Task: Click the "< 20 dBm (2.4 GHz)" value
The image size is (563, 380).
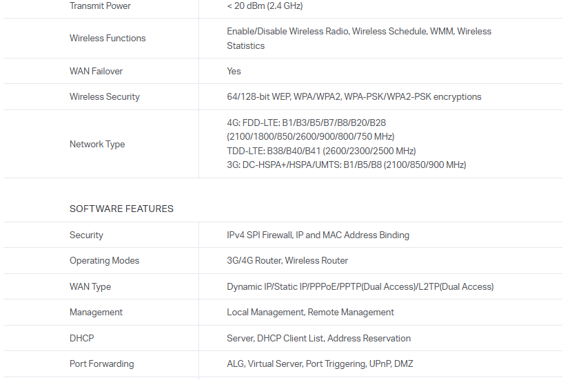Action: (265, 6)
